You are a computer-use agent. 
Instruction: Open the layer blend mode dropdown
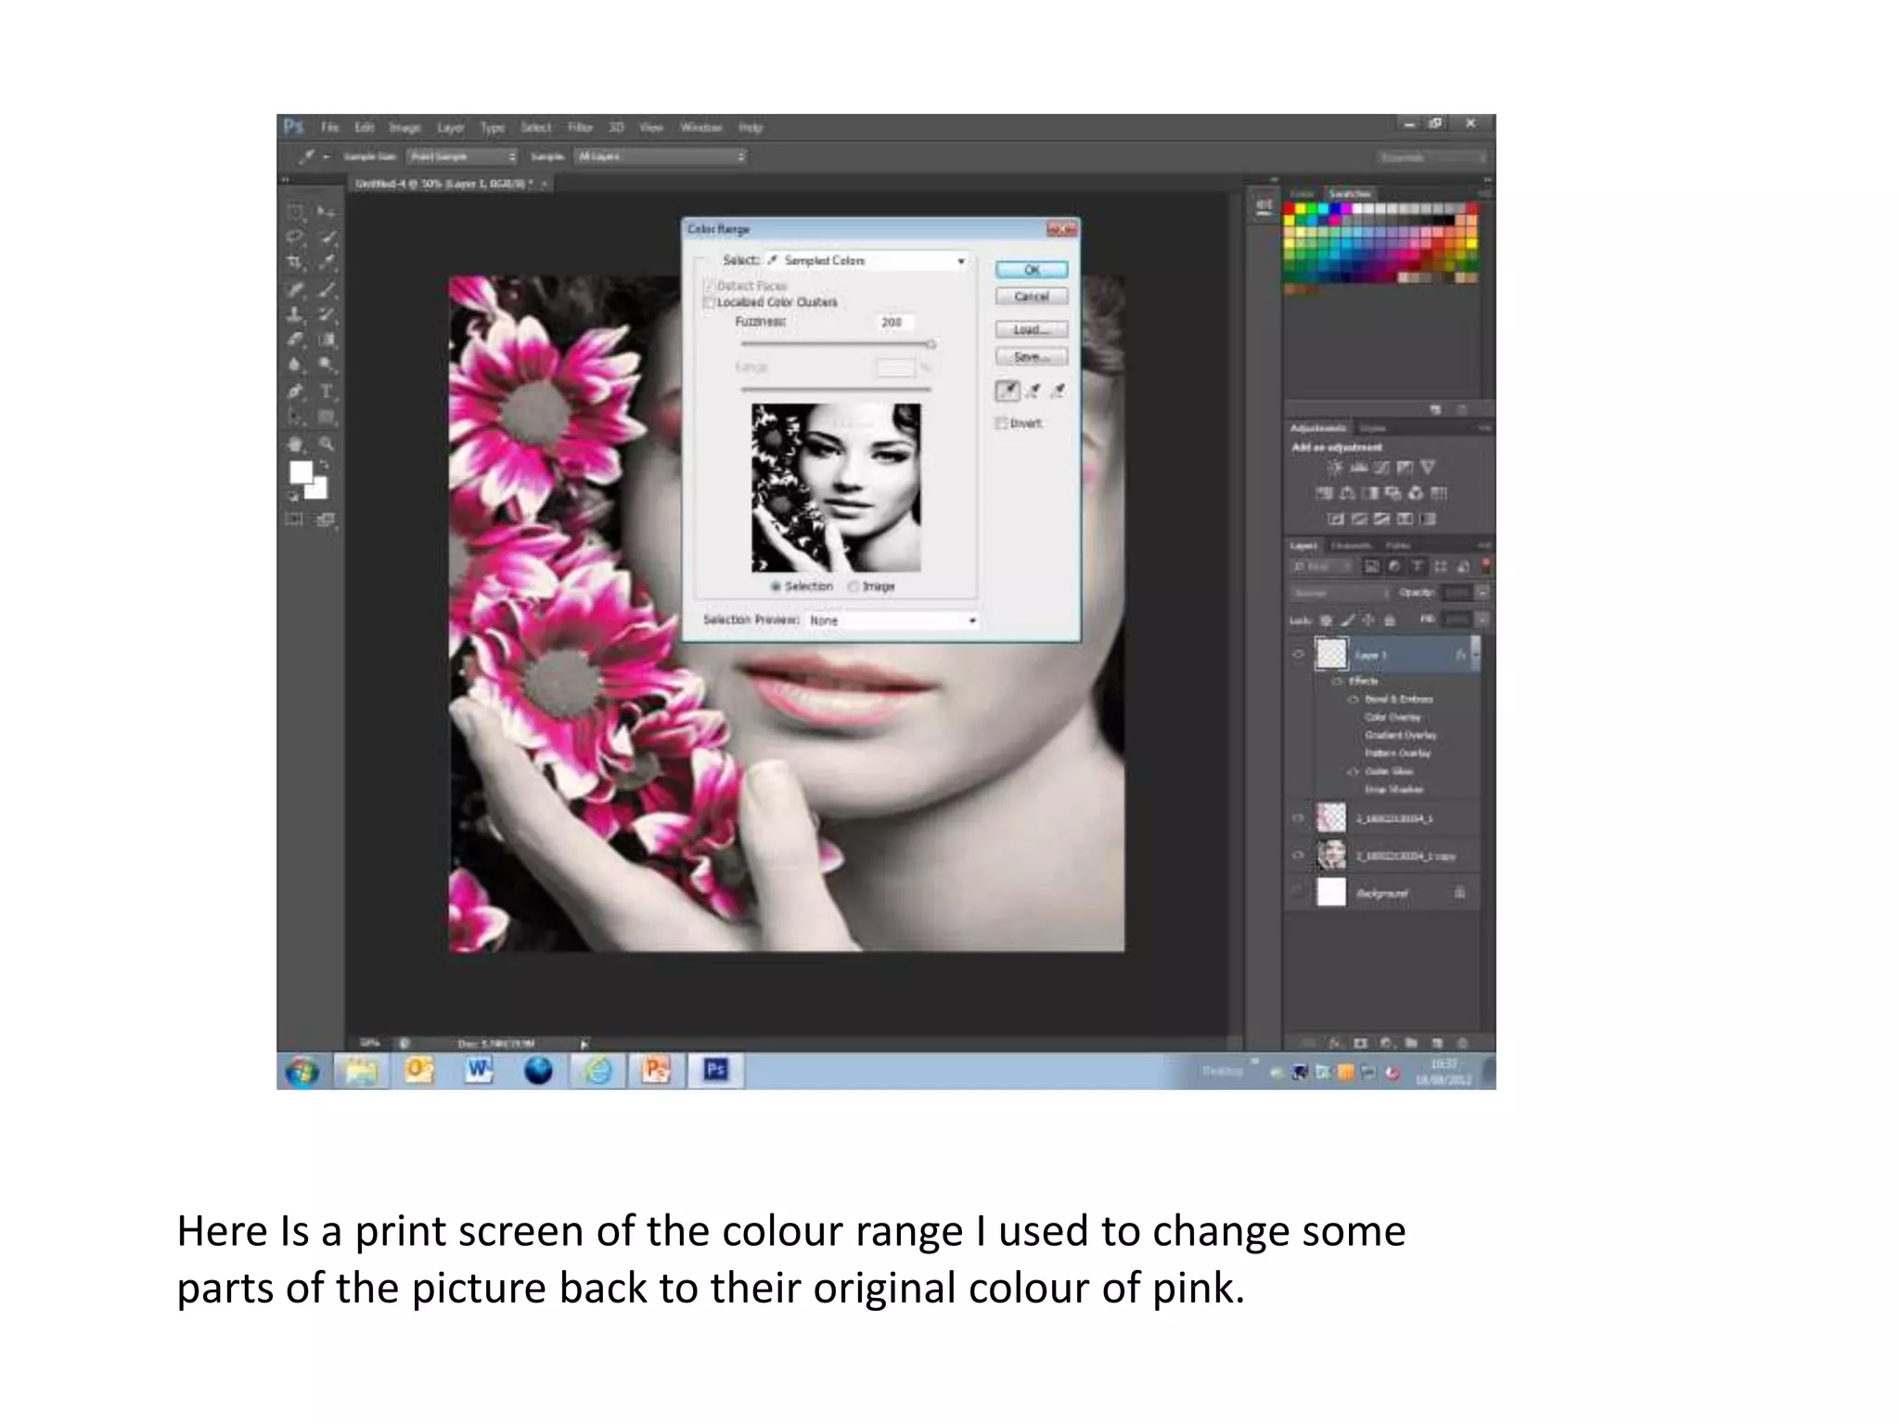[x=1340, y=592]
